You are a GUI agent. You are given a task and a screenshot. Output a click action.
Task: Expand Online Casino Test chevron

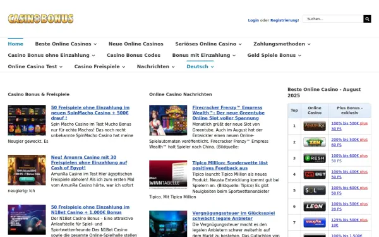61,67
